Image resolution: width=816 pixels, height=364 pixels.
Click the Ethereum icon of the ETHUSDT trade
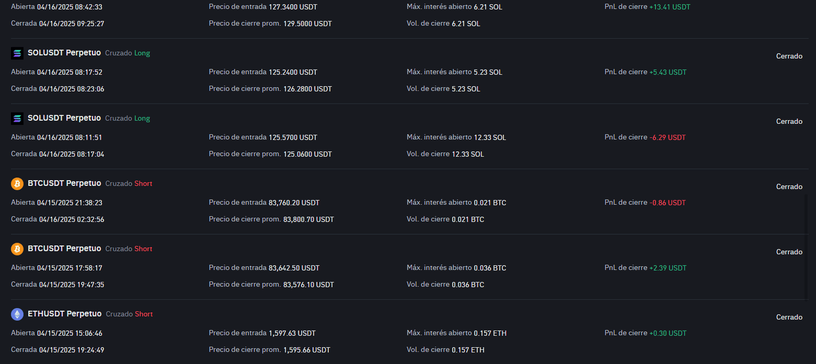pos(17,314)
